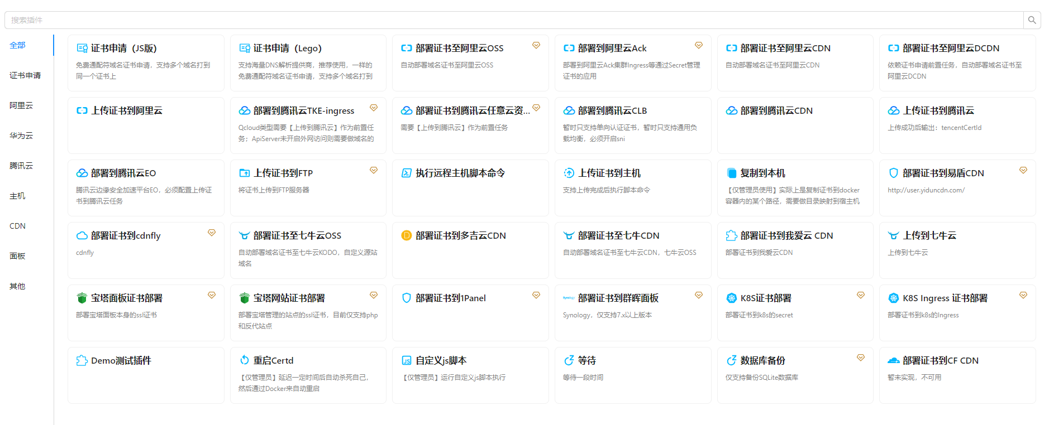Click the 部署证书到多吉云CDN orange icon
This screenshot has height=425, width=1049.
407,236
